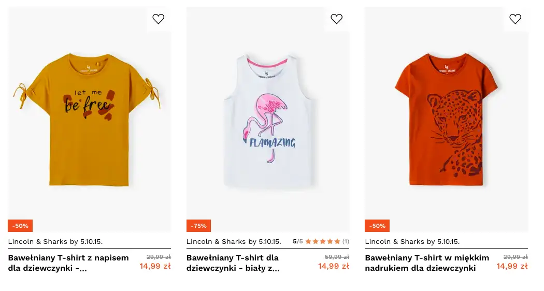Click the five-star rating on the flamingo top
The height and width of the screenshot is (291, 544).
[322, 241]
